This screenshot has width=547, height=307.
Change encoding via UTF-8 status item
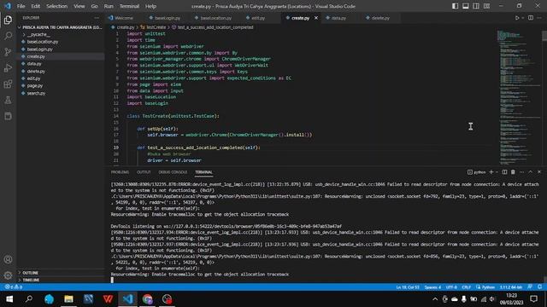tap(451, 287)
